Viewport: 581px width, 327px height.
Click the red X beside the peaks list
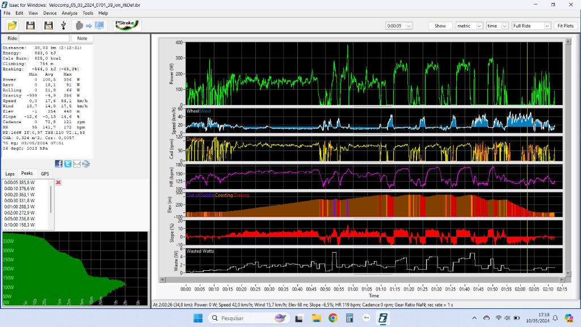(58, 182)
